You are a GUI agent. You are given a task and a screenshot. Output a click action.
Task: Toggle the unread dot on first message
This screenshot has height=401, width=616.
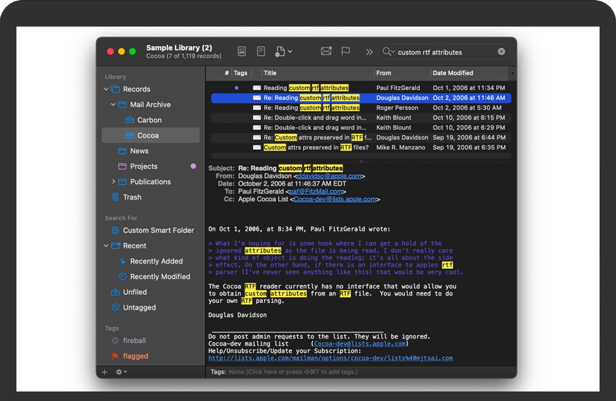tap(236, 88)
